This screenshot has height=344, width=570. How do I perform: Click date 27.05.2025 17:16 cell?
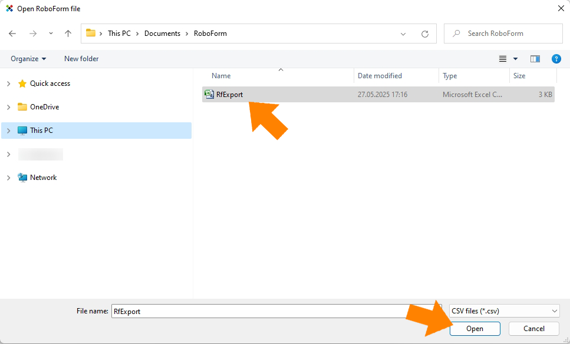383,95
